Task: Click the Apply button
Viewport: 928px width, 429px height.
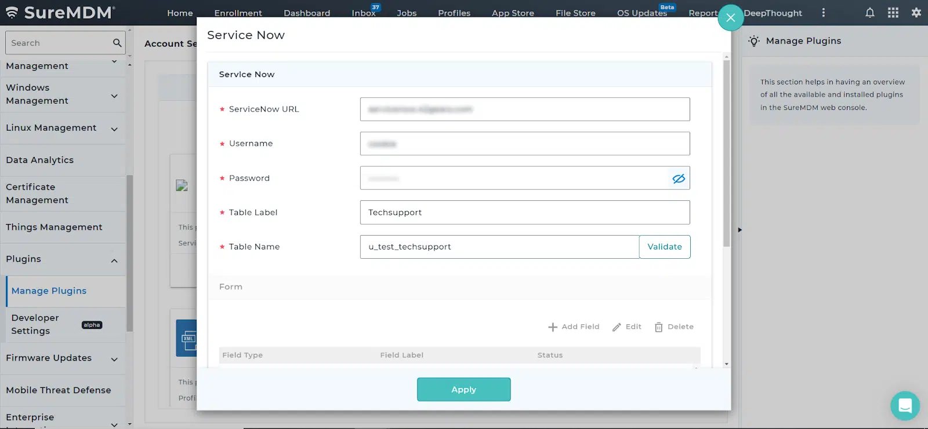Action: point(463,390)
